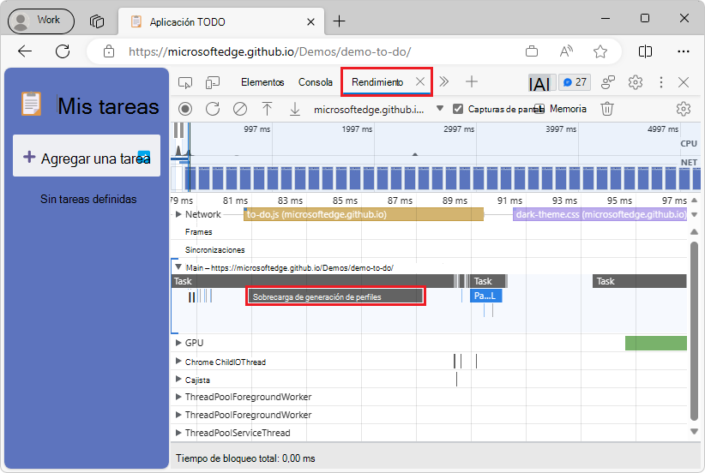Select the Rendimiento tab

[x=377, y=82]
